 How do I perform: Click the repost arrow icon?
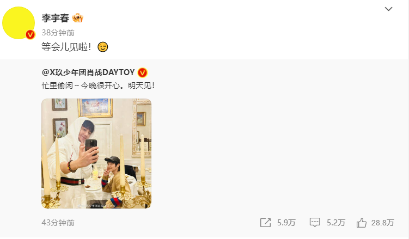click(266, 223)
